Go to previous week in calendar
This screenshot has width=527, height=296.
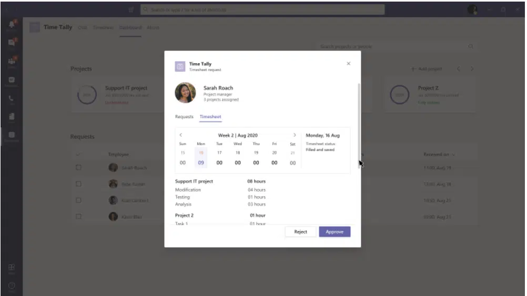181,135
